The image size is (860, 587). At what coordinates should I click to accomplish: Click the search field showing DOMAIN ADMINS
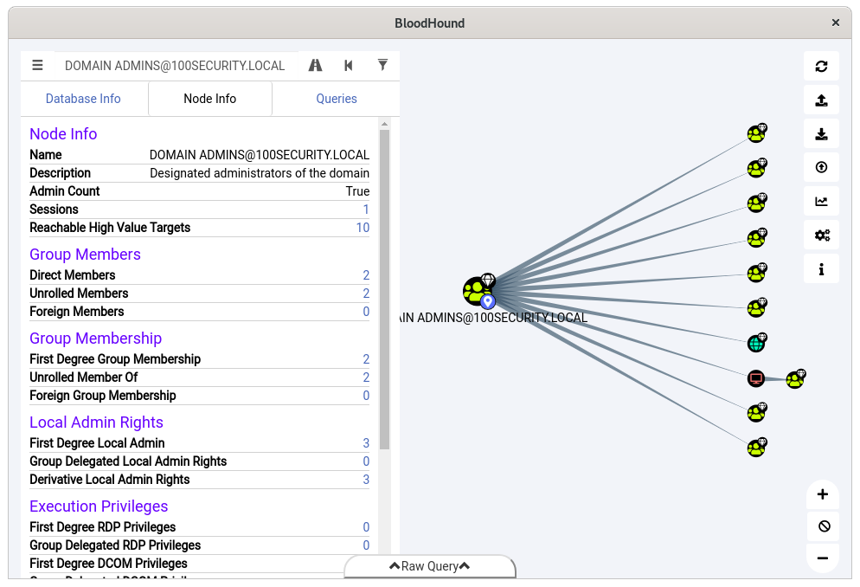click(x=175, y=66)
